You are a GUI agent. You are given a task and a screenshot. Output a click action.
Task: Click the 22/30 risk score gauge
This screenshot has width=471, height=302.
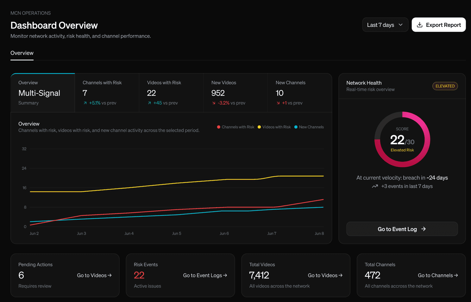pyautogui.click(x=402, y=139)
